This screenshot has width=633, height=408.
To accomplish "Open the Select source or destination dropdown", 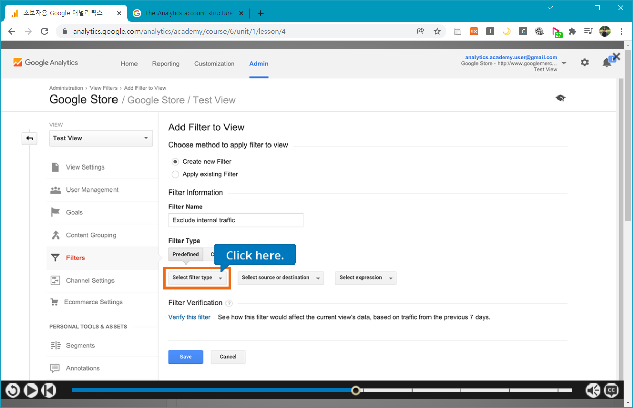I will 281,278.
